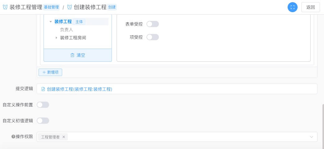
Task: Open 创建装修工程(装修工程:装修工程) logic link
Action: tap(80, 89)
